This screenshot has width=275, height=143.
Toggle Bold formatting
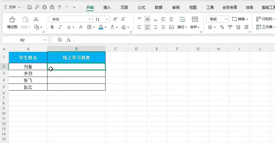[x=52, y=27]
